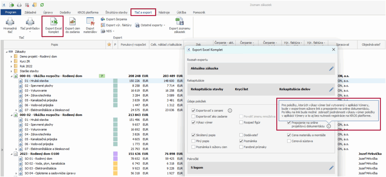Expand the Rok 2022 folder
The height and width of the screenshot is (177, 386).
point(11,66)
